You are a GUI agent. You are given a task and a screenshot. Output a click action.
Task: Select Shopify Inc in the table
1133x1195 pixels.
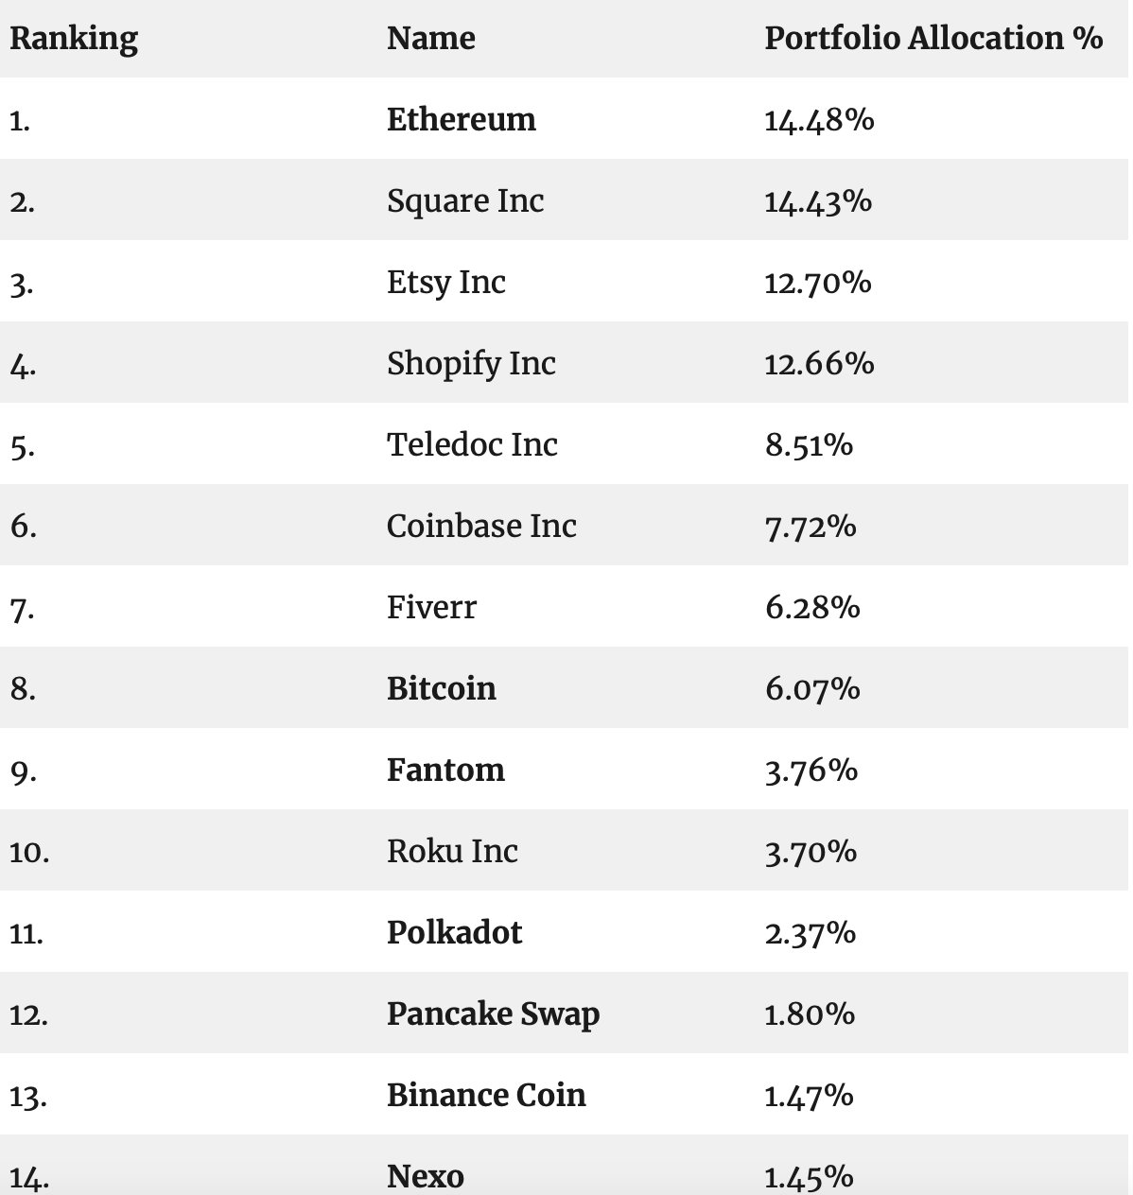[471, 364]
